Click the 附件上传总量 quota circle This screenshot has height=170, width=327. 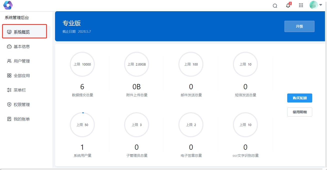coord(137,64)
